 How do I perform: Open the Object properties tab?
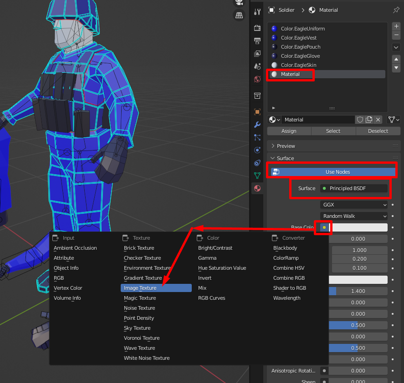tap(257, 112)
